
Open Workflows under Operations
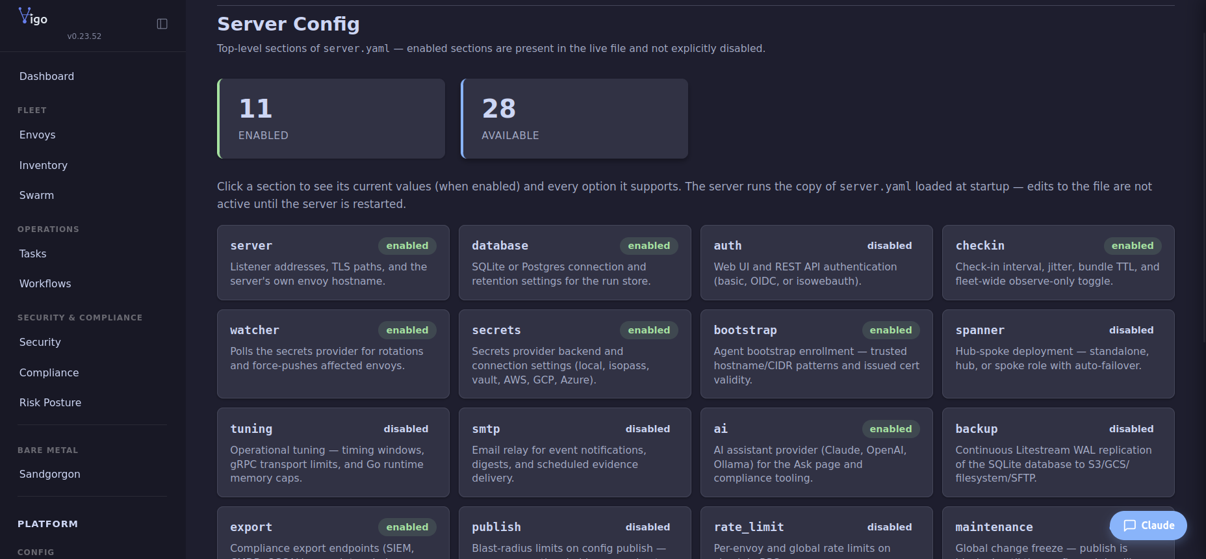click(45, 283)
